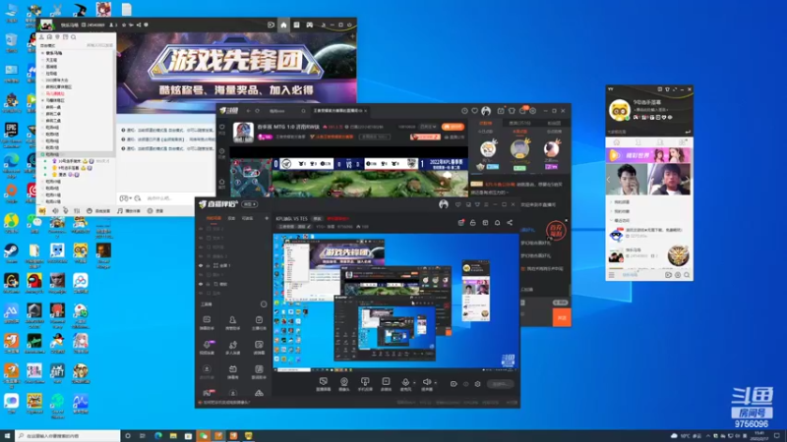Add a media video source in companion toolbar

click(386, 384)
